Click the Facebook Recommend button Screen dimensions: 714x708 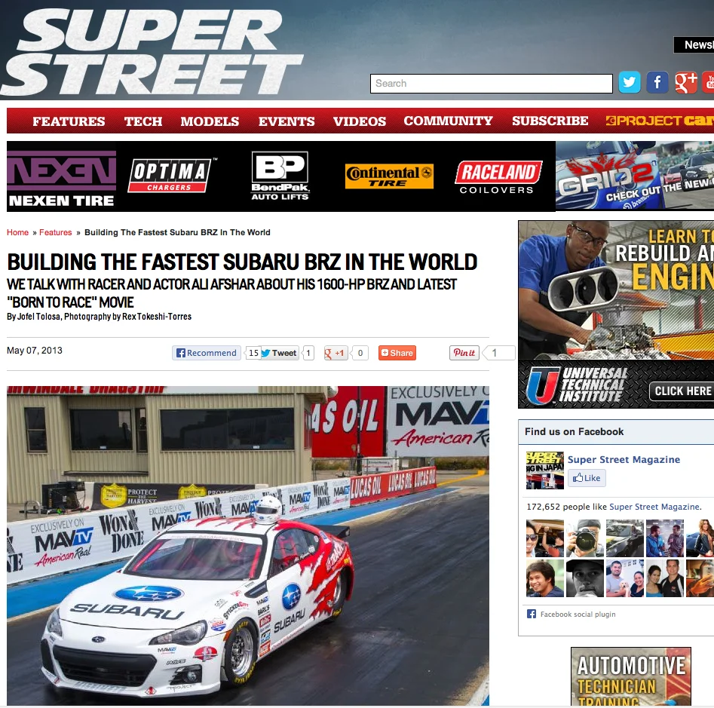[207, 353]
